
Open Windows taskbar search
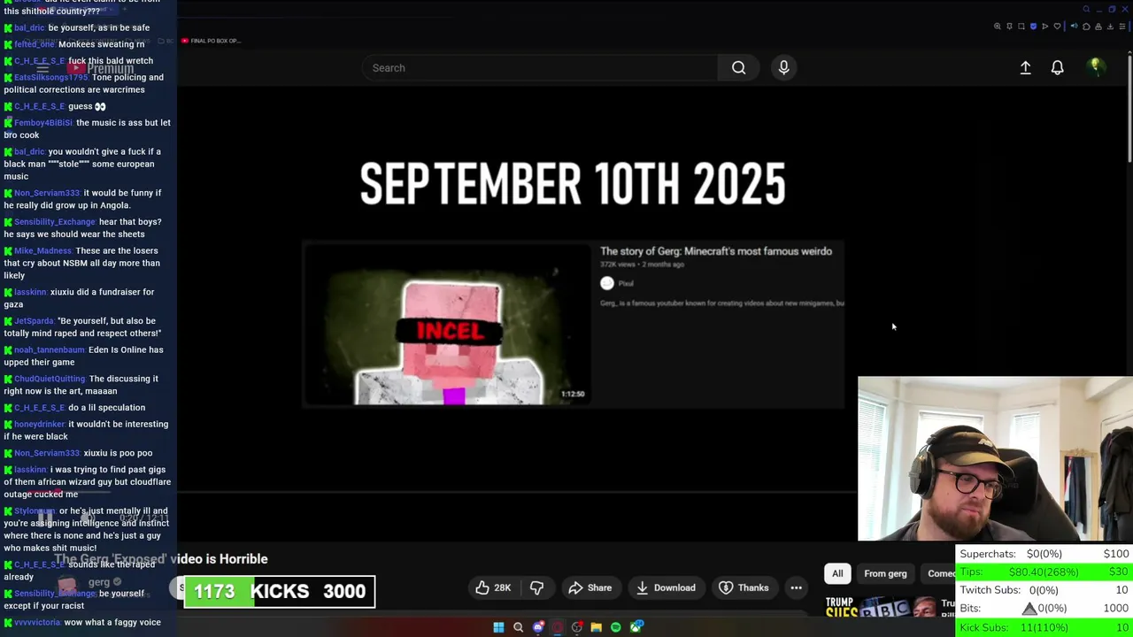519,627
